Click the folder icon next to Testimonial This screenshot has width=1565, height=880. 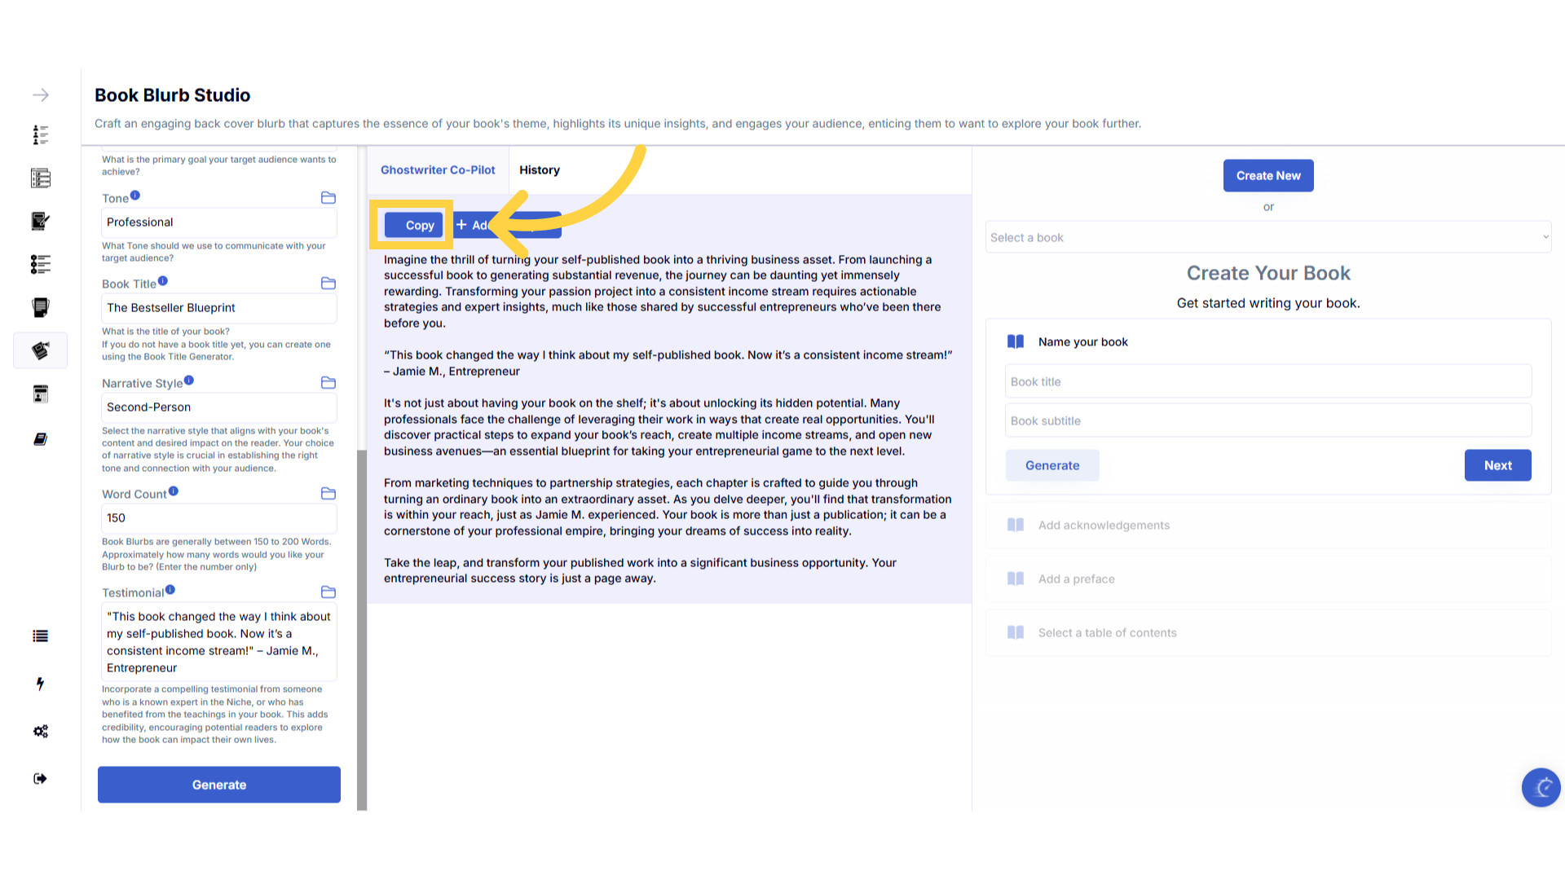(x=328, y=592)
